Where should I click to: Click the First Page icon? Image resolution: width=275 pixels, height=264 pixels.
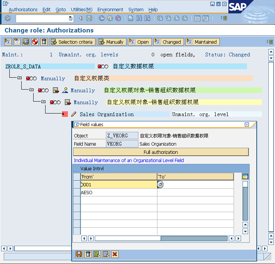coord(160,18)
